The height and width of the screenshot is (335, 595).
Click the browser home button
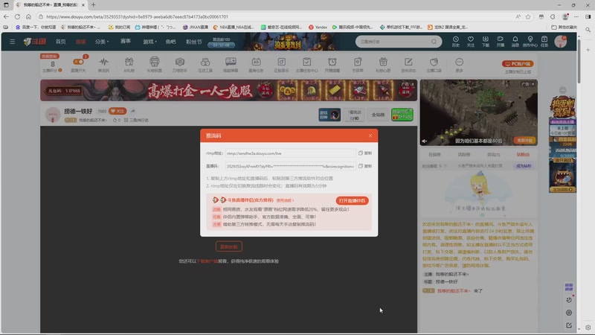(x=28, y=16)
